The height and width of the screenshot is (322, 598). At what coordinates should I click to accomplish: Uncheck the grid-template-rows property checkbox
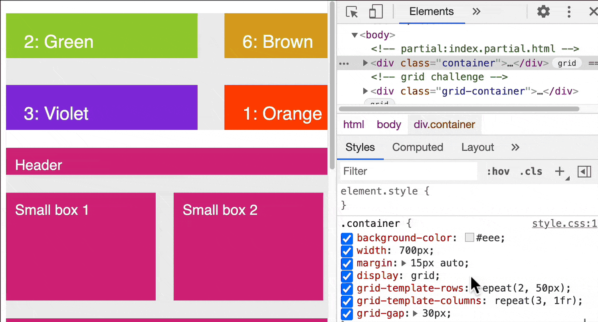pos(347,289)
